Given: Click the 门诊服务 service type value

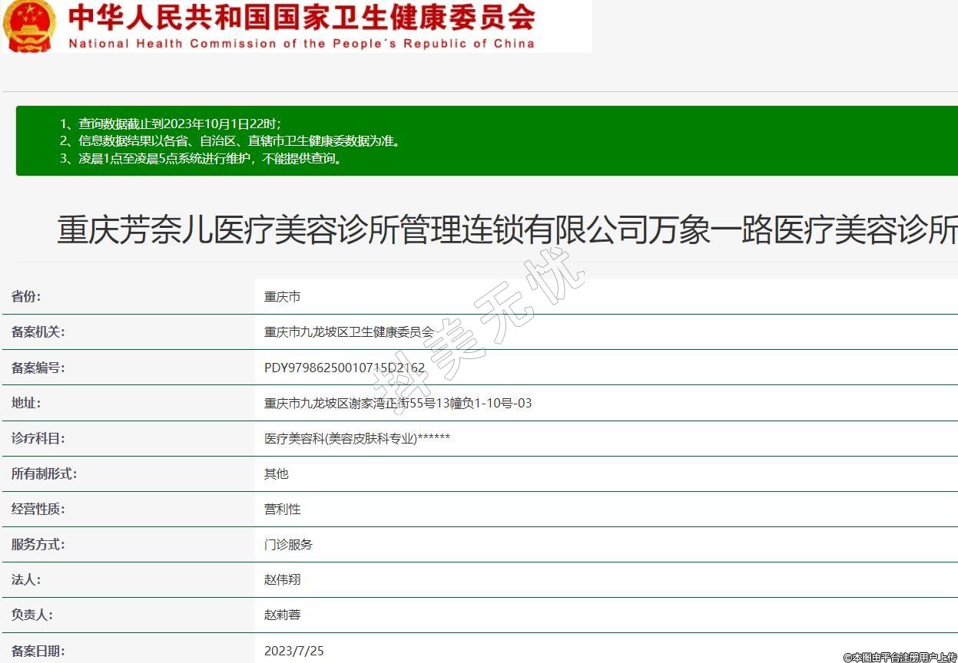Looking at the screenshot, I should 288,544.
